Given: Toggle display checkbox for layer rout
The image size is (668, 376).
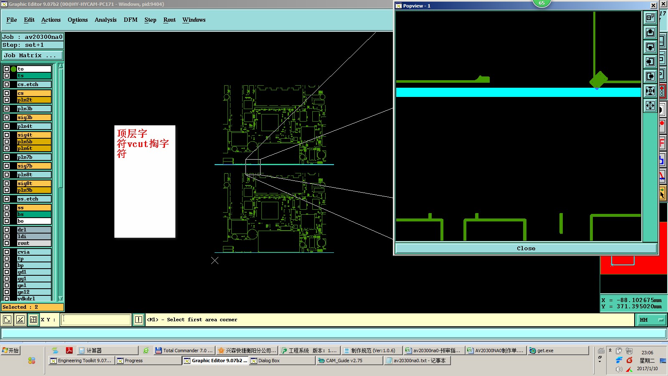Looking at the screenshot, I should point(7,243).
